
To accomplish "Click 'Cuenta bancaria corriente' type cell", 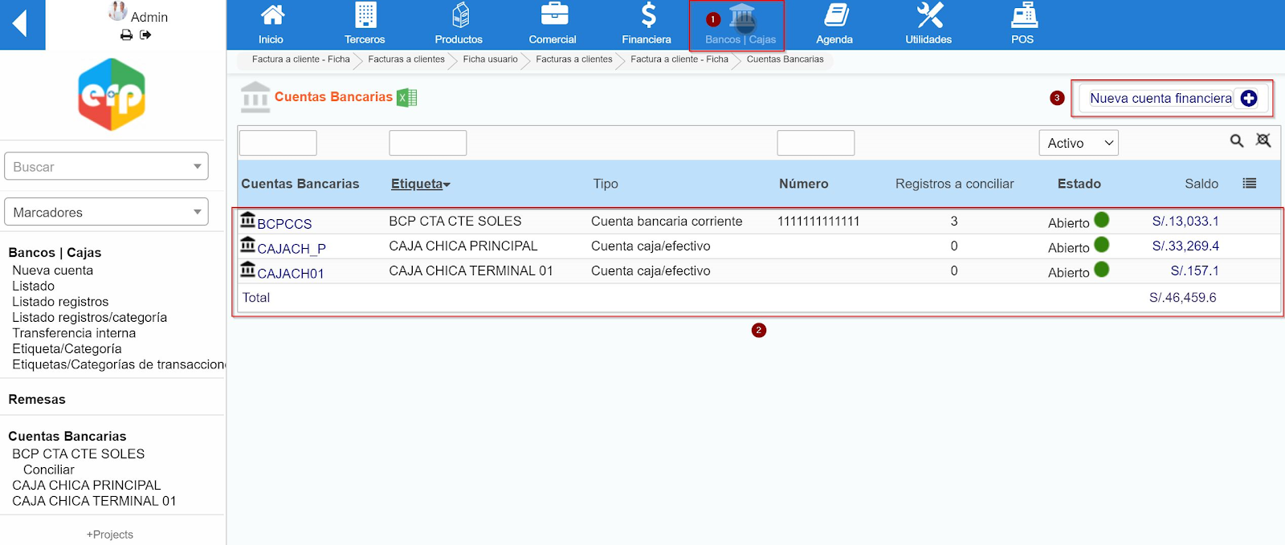I will click(x=667, y=221).
